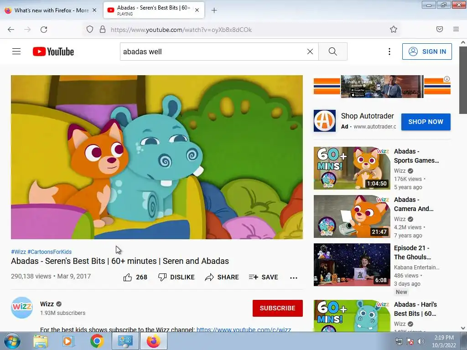467x350 pixels.
Task: Open Windows Start menu
Action: (12, 341)
